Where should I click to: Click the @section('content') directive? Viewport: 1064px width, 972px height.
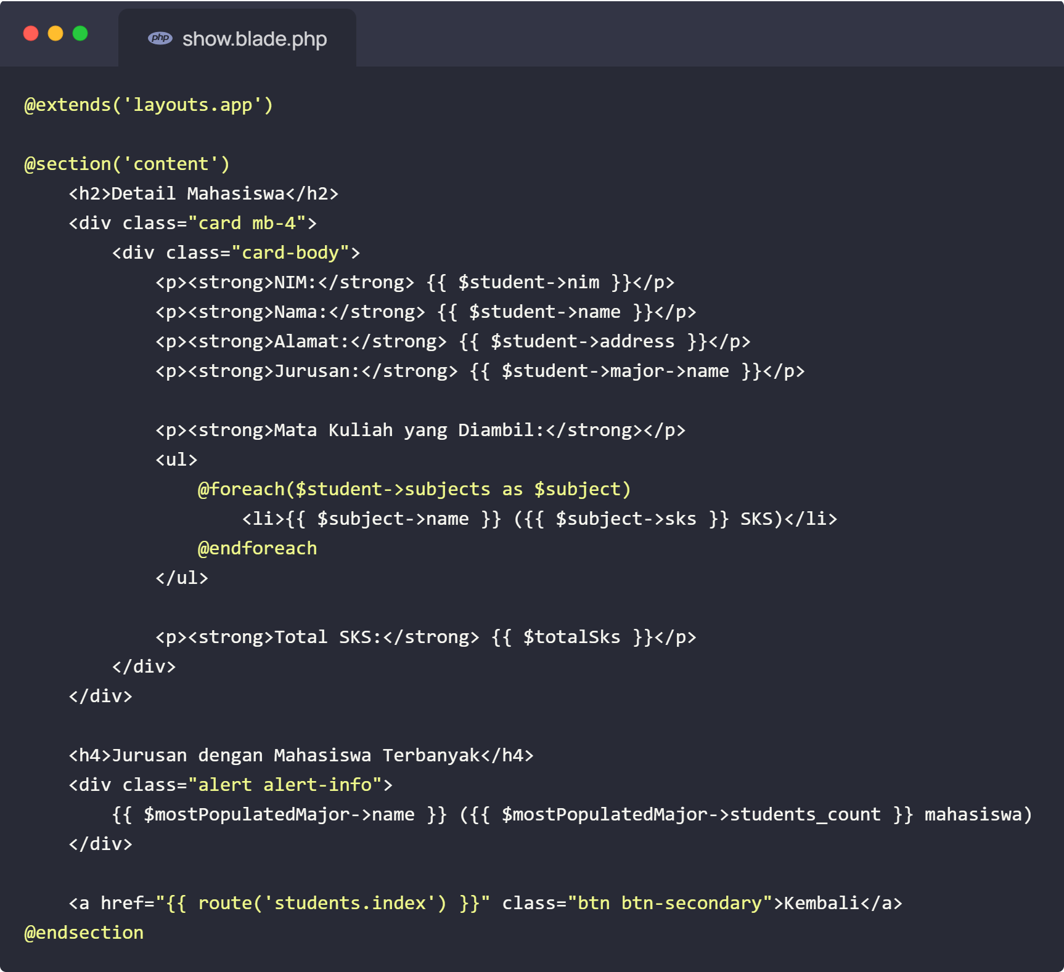click(126, 164)
